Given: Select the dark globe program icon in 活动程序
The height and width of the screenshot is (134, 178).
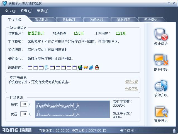Looking at the screenshot, I should pyautogui.click(x=80, y=68).
